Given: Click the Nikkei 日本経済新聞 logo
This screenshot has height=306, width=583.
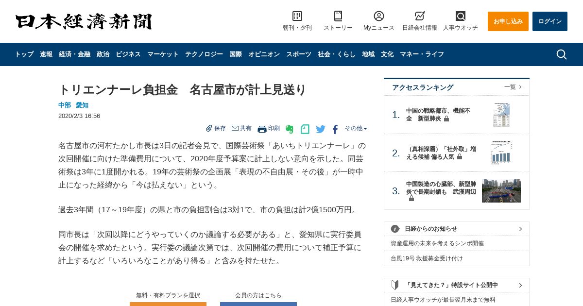Looking at the screenshot, I should click(84, 21).
